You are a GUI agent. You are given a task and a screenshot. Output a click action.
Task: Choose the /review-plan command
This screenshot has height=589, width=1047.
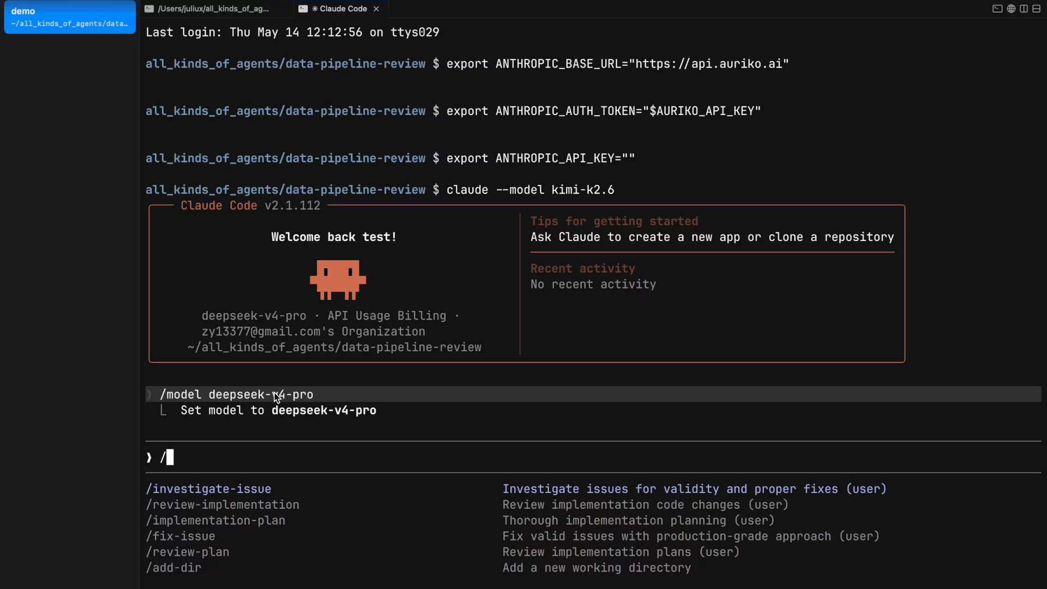pyautogui.click(x=188, y=552)
